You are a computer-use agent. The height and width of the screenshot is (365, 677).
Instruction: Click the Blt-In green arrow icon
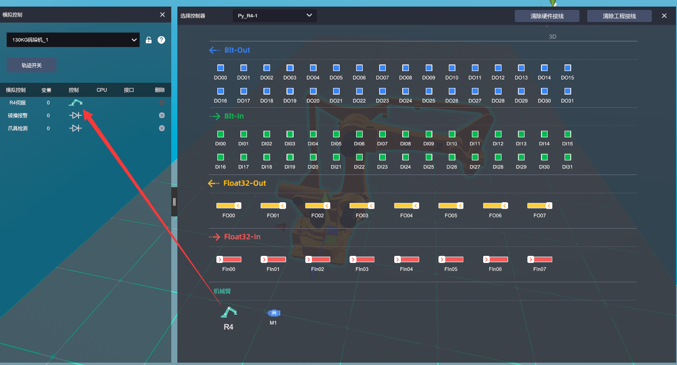215,116
